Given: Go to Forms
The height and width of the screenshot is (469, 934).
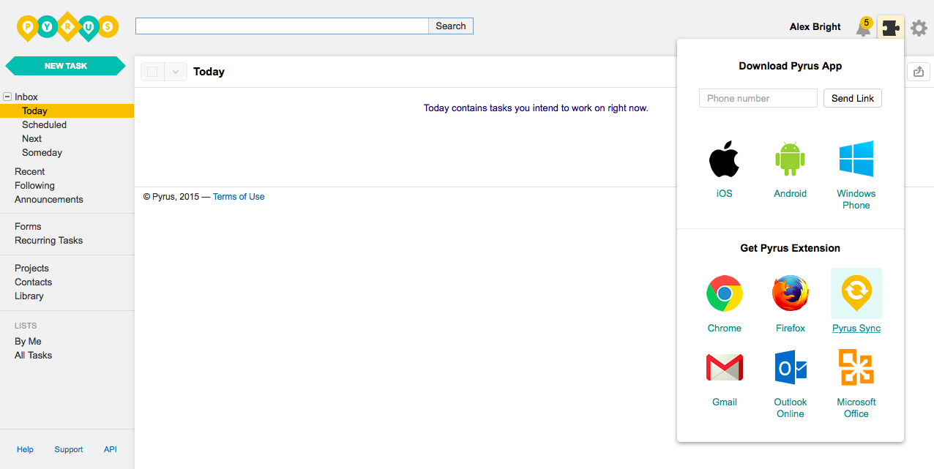Looking at the screenshot, I should tap(28, 227).
